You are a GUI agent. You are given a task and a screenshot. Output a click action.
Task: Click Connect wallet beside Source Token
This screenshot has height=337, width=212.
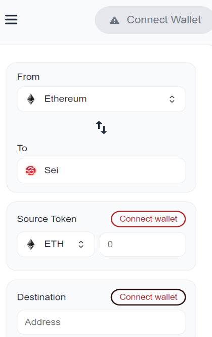148,219
